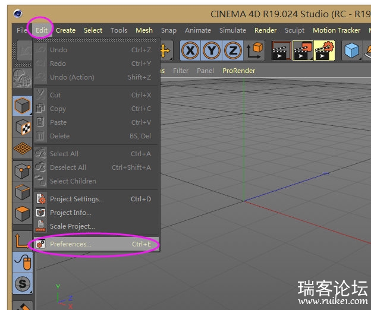This screenshot has height=310, width=371.
Task: Open the Snap menu
Action: coord(169,30)
